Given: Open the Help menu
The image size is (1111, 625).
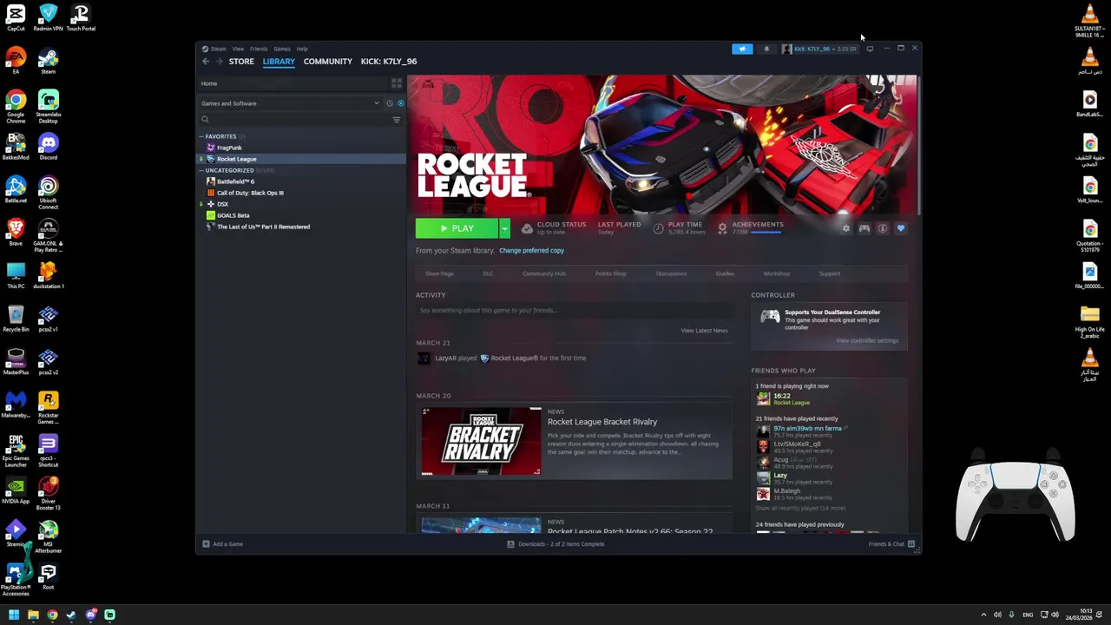Looking at the screenshot, I should pyautogui.click(x=302, y=49).
